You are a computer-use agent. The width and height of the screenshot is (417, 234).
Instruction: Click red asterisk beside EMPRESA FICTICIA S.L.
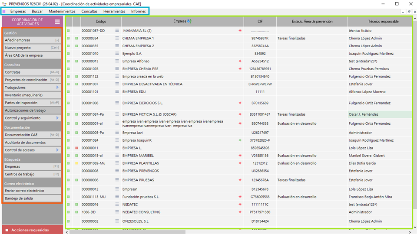point(239,114)
